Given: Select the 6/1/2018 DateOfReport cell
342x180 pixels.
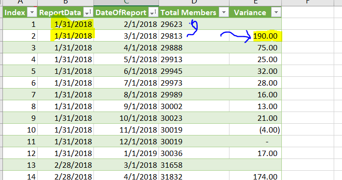Looking at the screenshot, I should [126, 71].
